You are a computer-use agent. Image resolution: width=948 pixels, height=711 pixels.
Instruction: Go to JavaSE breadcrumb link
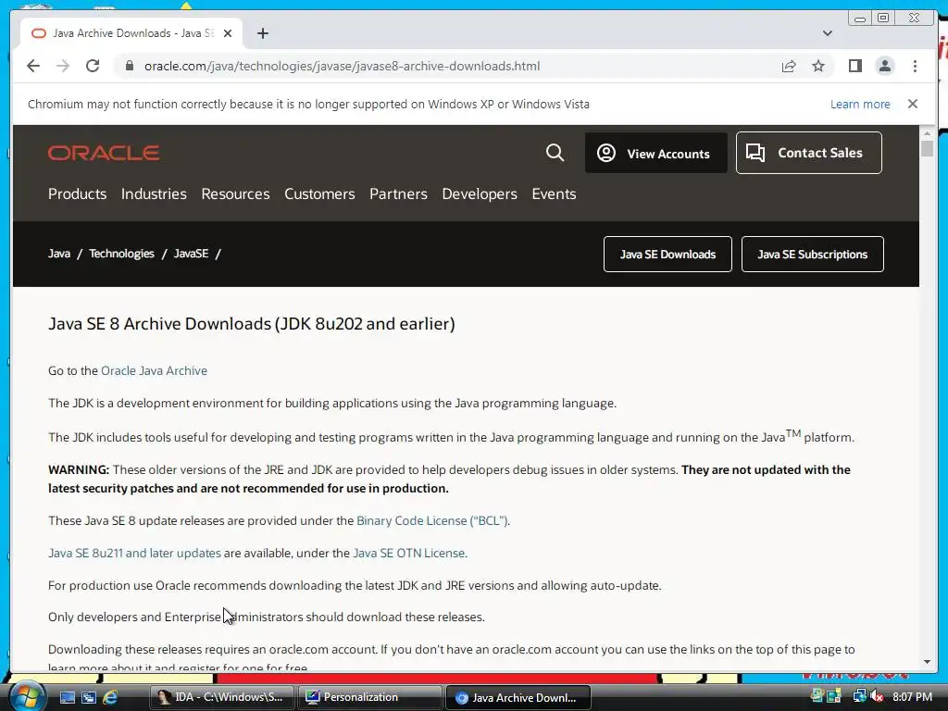pyautogui.click(x=191, y=254)
